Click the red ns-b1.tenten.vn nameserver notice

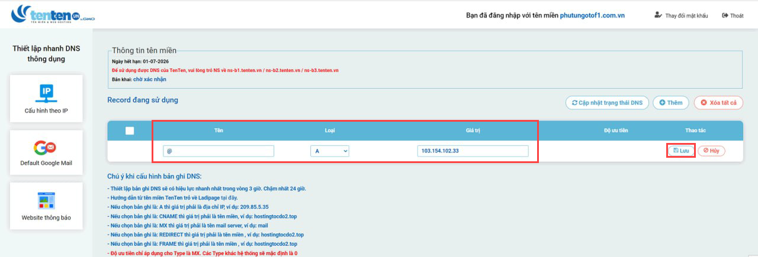[225, 70]
